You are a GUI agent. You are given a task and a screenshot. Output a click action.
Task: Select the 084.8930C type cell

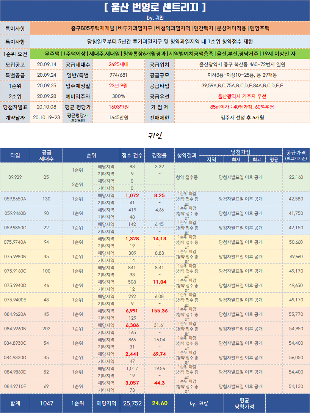(x=15, y=343)
